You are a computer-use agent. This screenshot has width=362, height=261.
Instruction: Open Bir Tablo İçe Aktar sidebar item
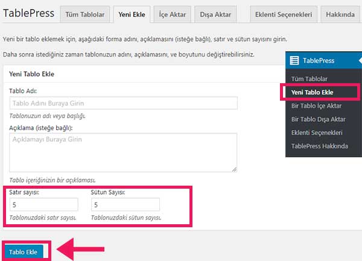coord(316,106)
